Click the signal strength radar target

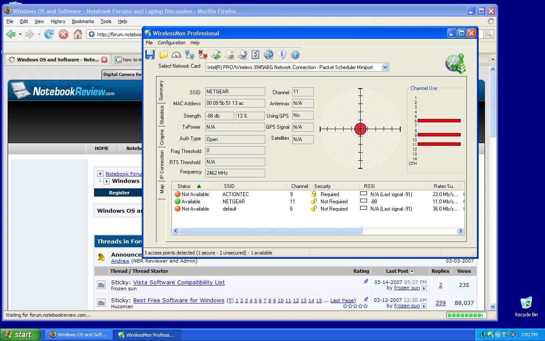[360, 129]
